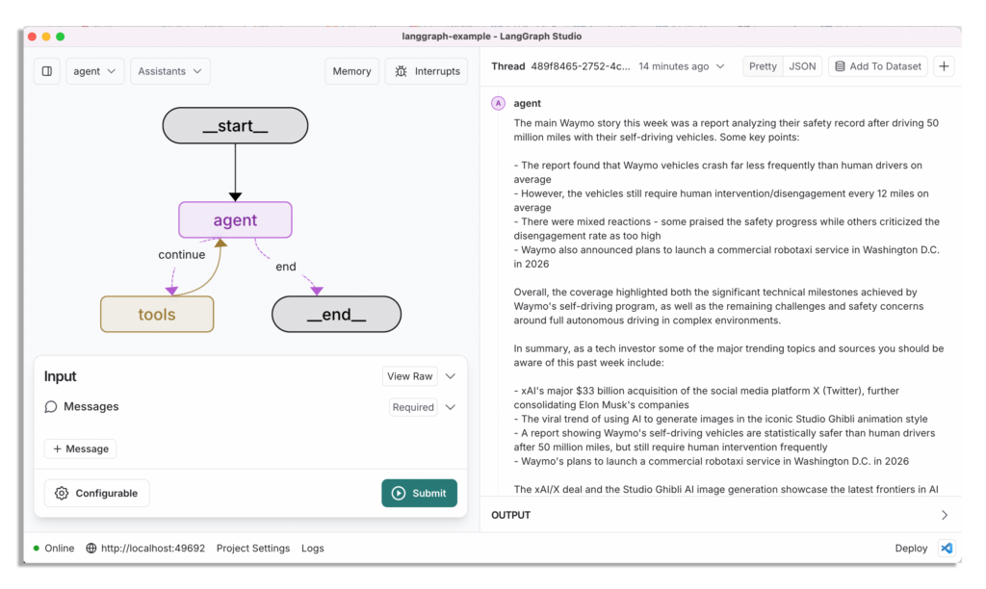Screen dimensions: 986x589
Task: Open the Assistants dropdown
Action: [x=169, y=71]
